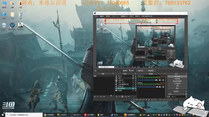Screen dimensions: 209x117
Task: Pop out the Controls dock panel
Action: (186, 74)
